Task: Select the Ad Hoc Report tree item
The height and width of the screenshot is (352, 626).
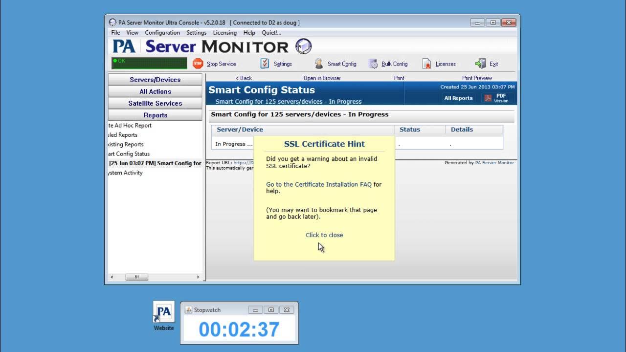Action: tap(130, 126)
